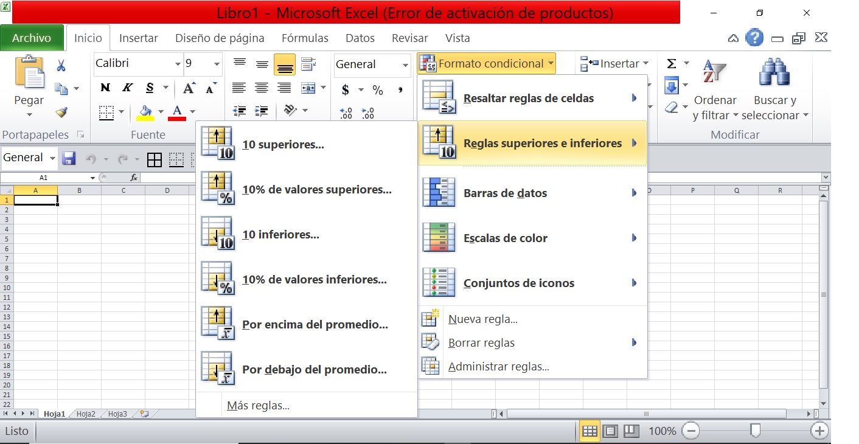Screen dimensions: 859x444
Task: Open the green Archivo tab
Action: 32,38
